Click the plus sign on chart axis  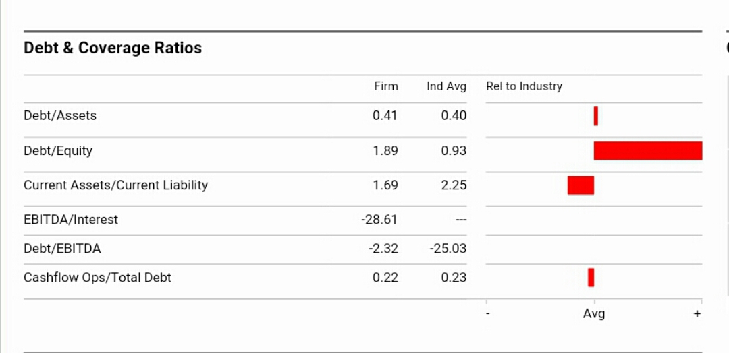click(x=697, y=314)
